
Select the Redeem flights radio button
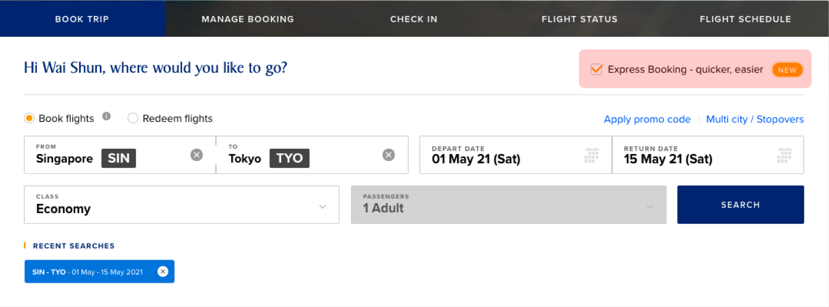[133, 118]
